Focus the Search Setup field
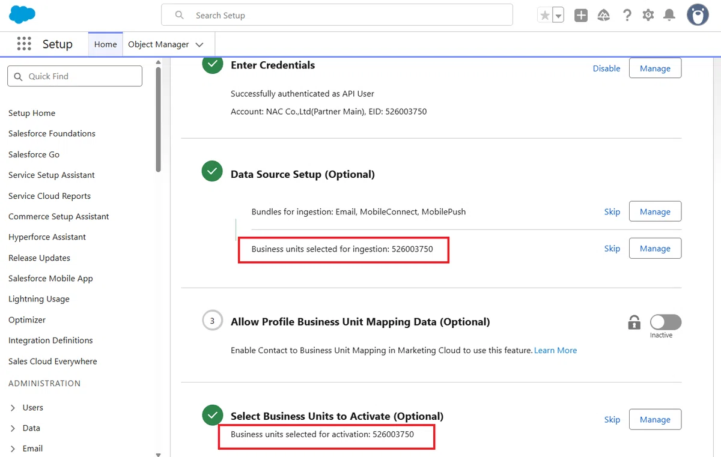Image resolution: width=721 pixels, height=457 pixels. (337, 15)
